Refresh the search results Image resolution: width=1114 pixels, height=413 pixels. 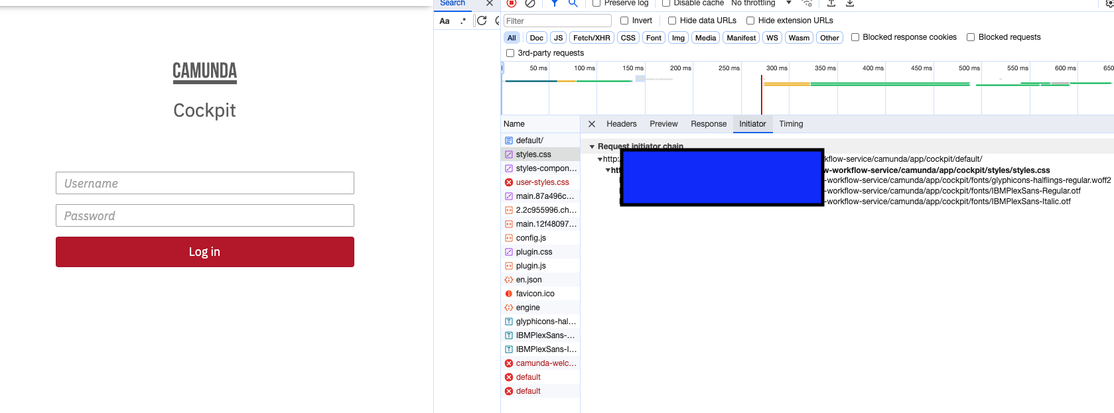(482, 21)
